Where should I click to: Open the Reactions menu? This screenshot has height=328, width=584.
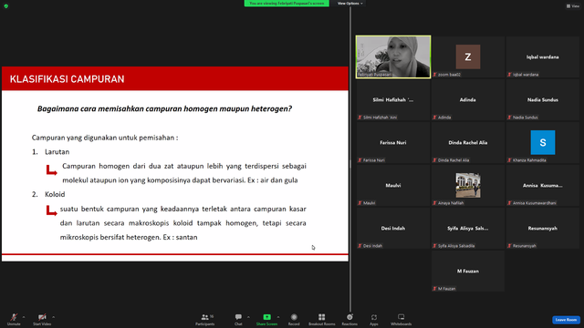[349, 319]
